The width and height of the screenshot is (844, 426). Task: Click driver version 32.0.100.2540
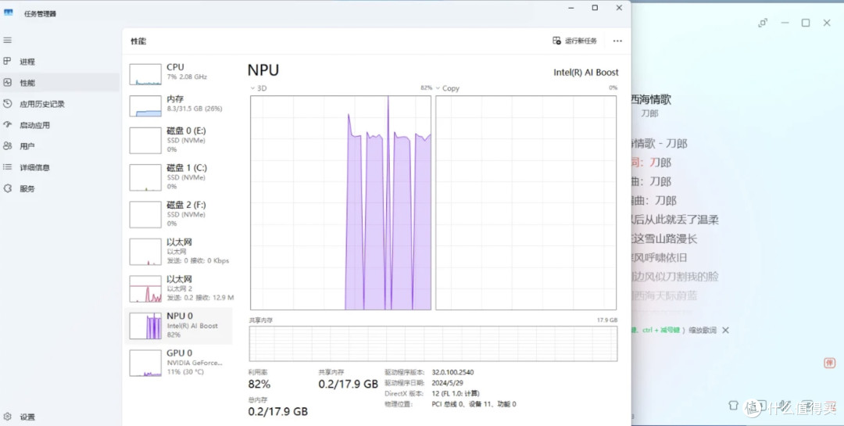pos(452,372)
